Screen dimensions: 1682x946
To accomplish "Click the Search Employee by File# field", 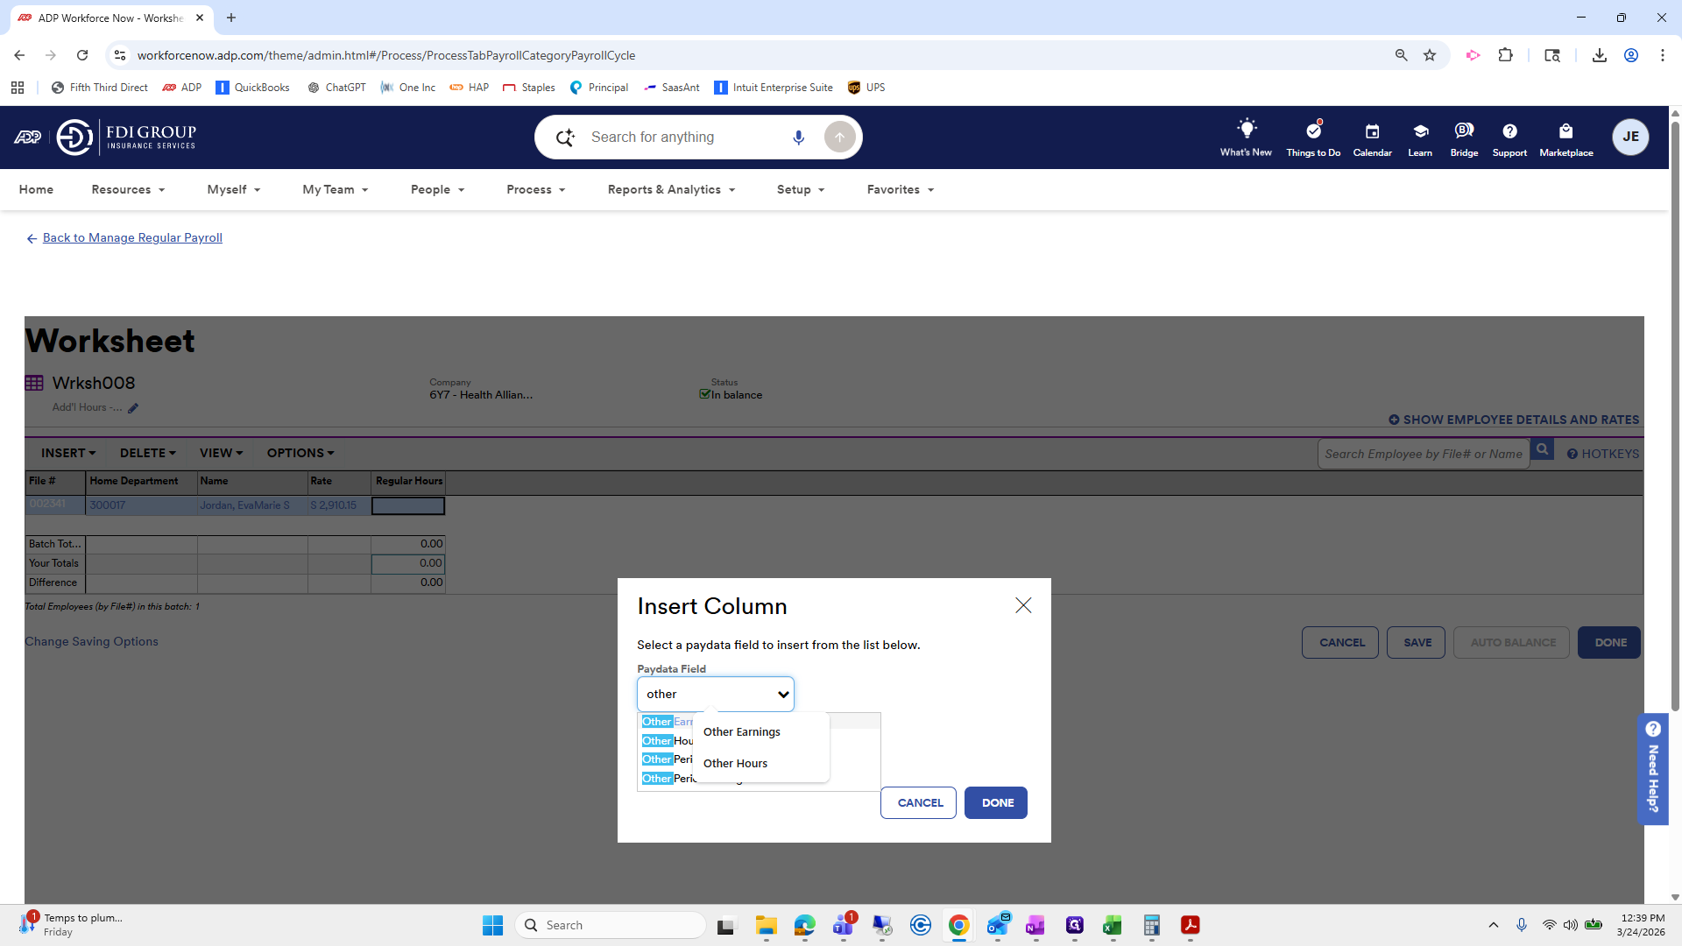I will (x=1423, y=454).
